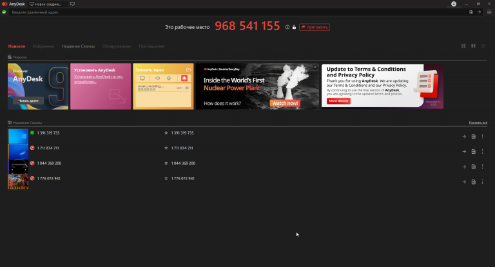The image size is (495, 267).
Task: Click Watch now! on the ad banner
Action: (x=285, y=103)
